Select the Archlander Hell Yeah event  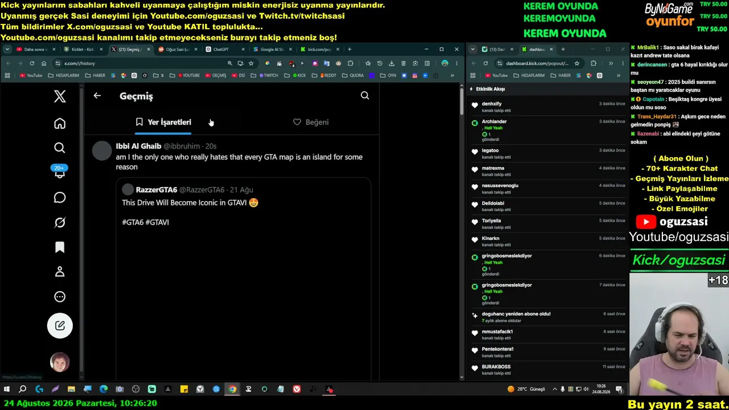click(548, 130)
